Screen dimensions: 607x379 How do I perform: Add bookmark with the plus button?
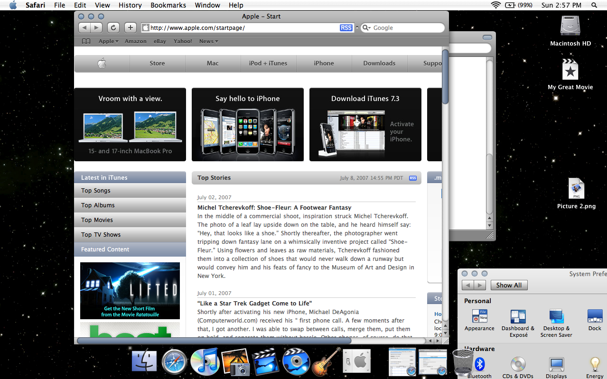pyautogui.click(x=131, y=28)
